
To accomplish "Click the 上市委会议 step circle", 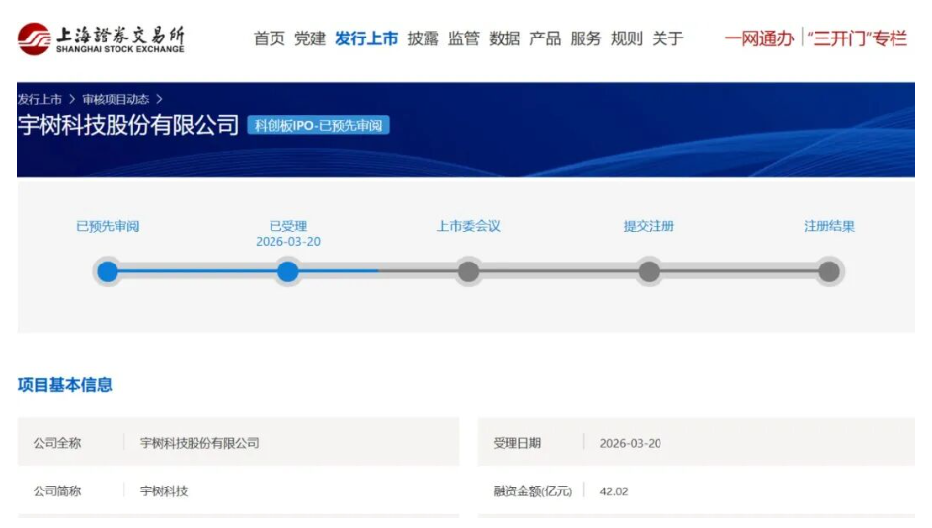I will click(468, 271).
